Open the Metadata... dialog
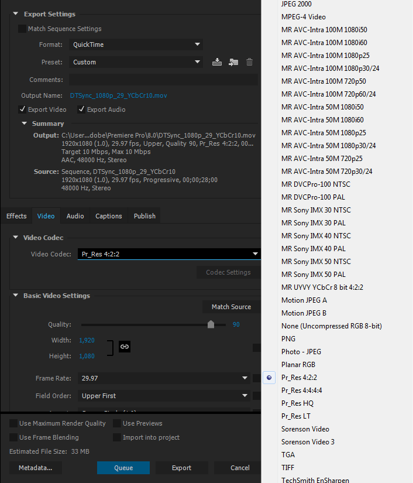Viewport: 413px width, 483px height. [x=35, y=468]
